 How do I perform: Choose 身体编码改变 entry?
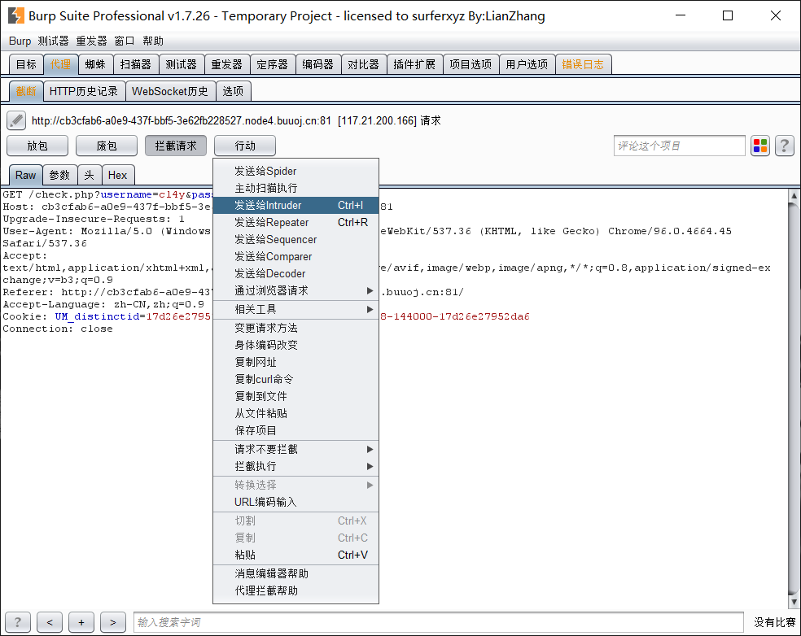295,345
